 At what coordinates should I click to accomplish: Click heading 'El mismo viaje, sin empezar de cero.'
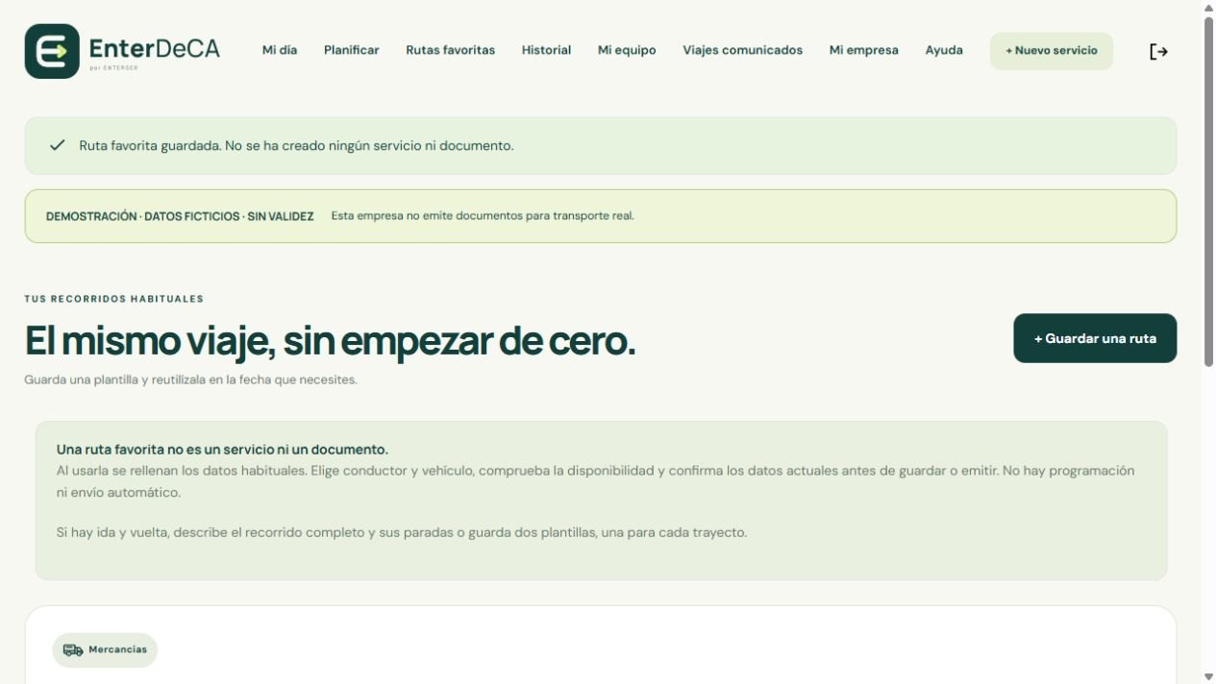tap(330, 340)
